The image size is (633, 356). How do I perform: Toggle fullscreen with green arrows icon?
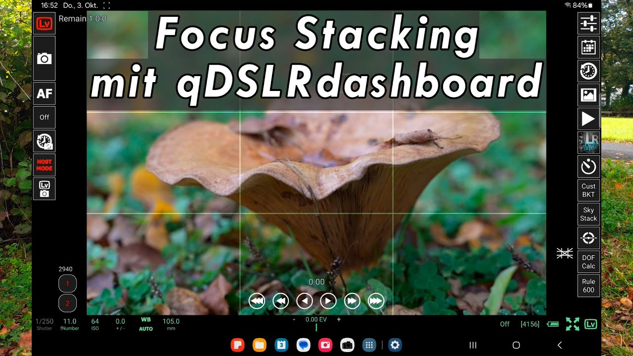pos(572,324)
